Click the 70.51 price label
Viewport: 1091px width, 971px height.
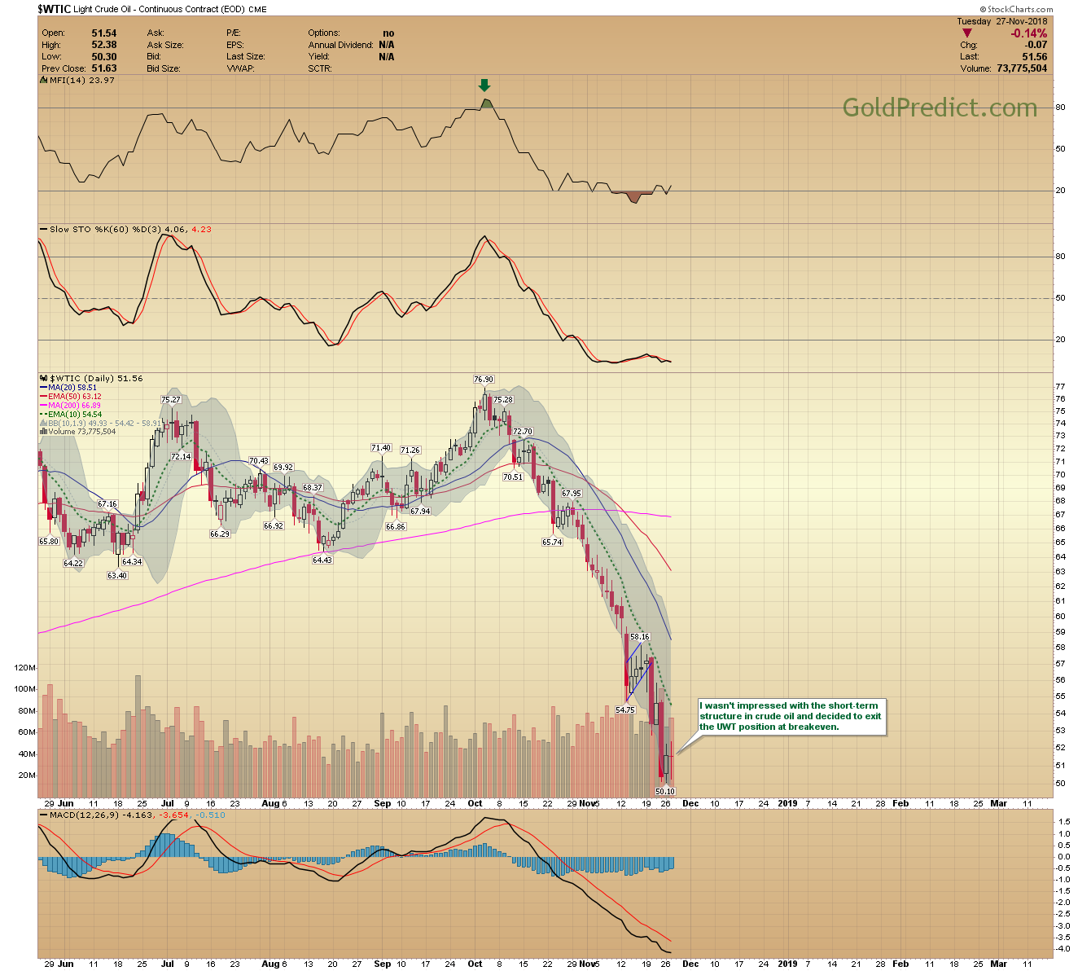point(513,477)
